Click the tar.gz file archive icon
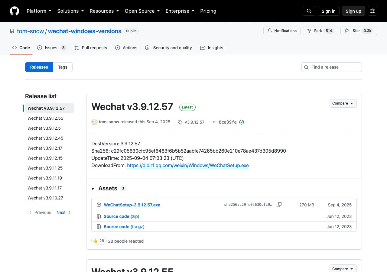Viewport: 387px width, 272px height. (x=99, y=227)
